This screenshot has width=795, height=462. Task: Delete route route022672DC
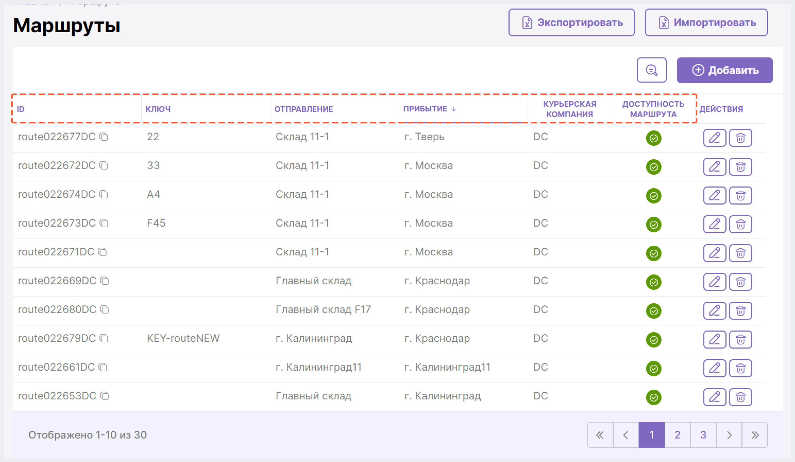click(x=740, y=167)
